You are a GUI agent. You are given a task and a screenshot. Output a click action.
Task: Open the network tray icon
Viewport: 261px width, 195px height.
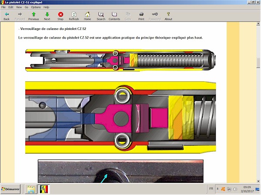click(x=229, y=189)
